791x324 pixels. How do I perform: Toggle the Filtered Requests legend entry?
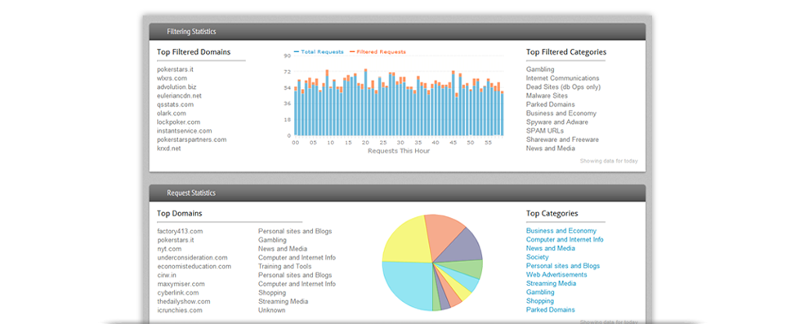(378, 52)
